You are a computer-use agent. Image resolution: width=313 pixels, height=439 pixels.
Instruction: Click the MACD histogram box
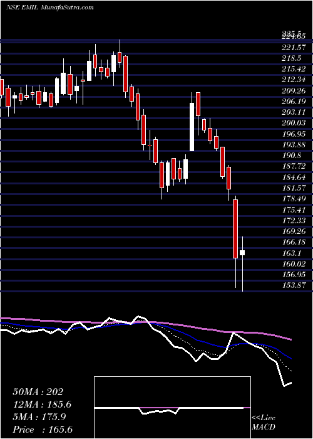coord(172,408)
